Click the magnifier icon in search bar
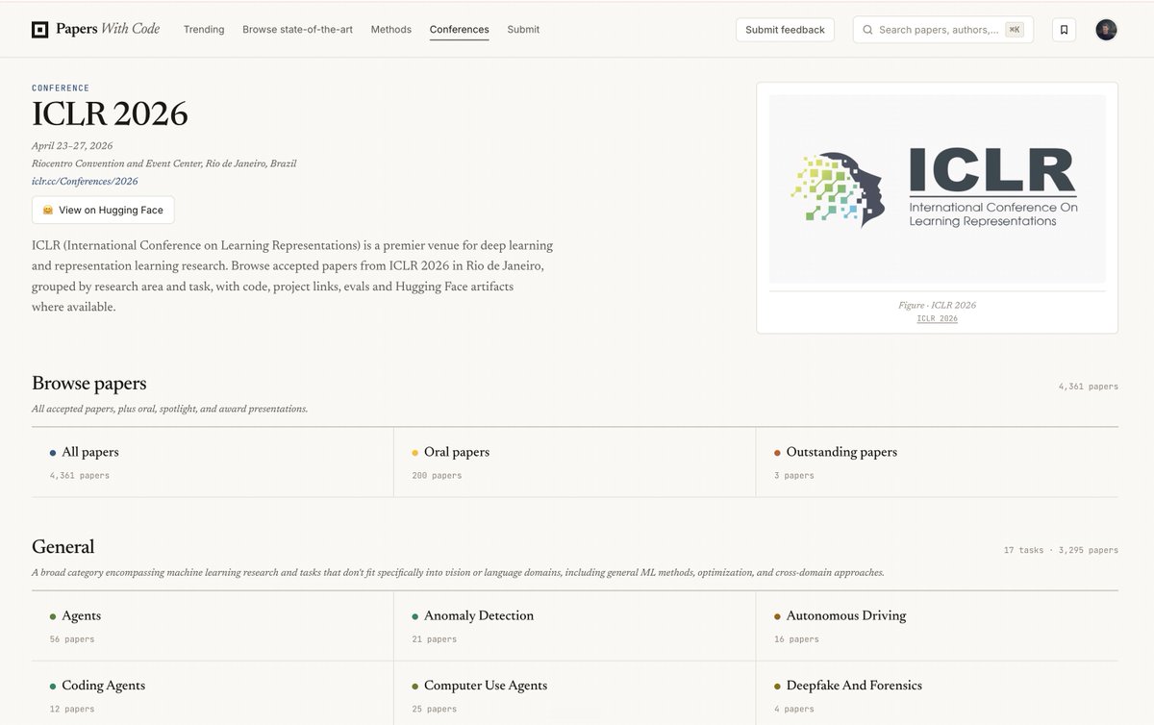 (x=867, y=30)
